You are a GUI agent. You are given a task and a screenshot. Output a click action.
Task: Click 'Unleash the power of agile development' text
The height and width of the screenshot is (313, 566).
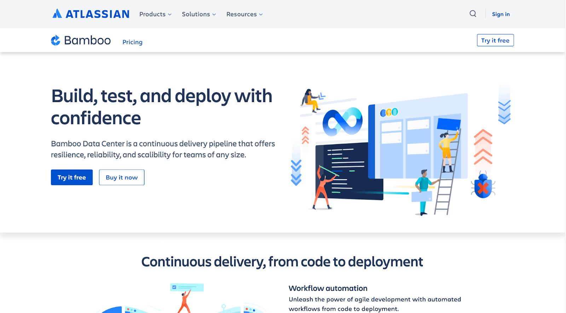coord(375,304)
